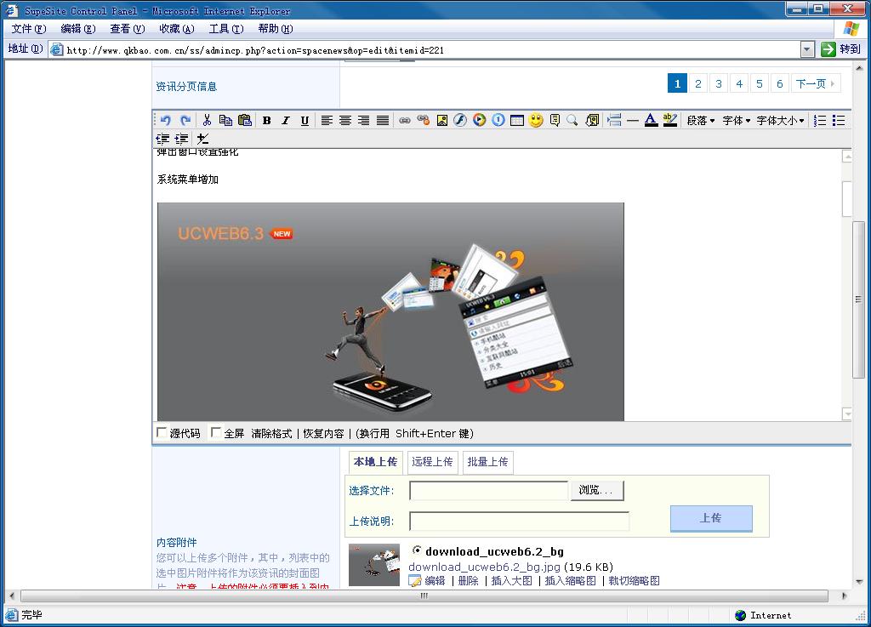The image size is (871, 627).
Task: Insert media player icon
Action: click(x=480, y=120)
